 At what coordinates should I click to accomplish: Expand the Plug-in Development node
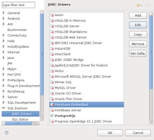click(x=3, y=86)
